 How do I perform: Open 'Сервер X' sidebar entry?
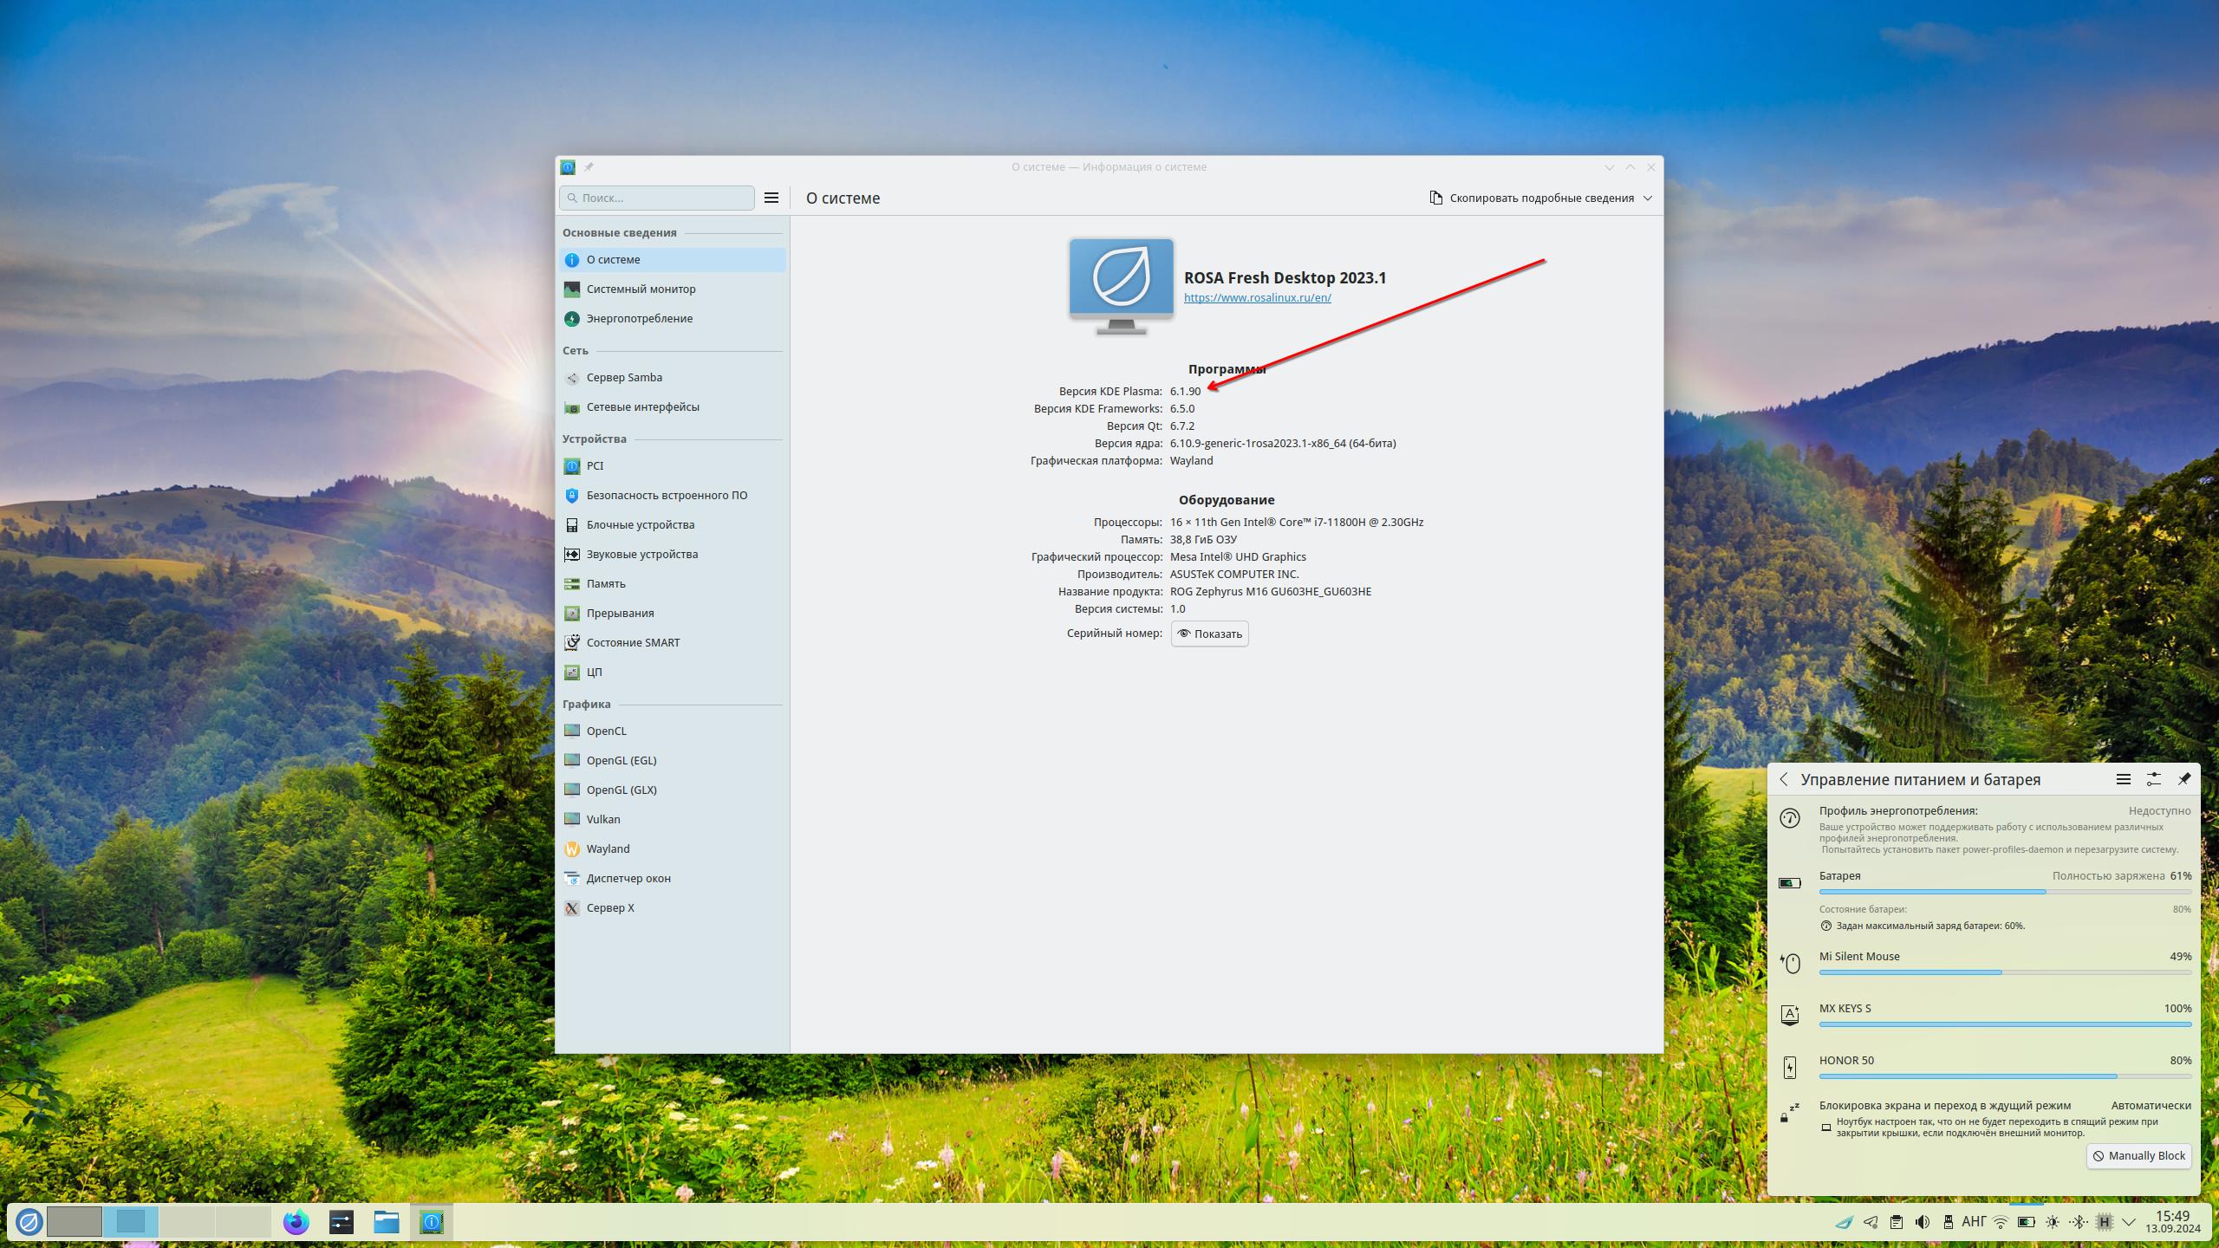[x=673, y=908]
